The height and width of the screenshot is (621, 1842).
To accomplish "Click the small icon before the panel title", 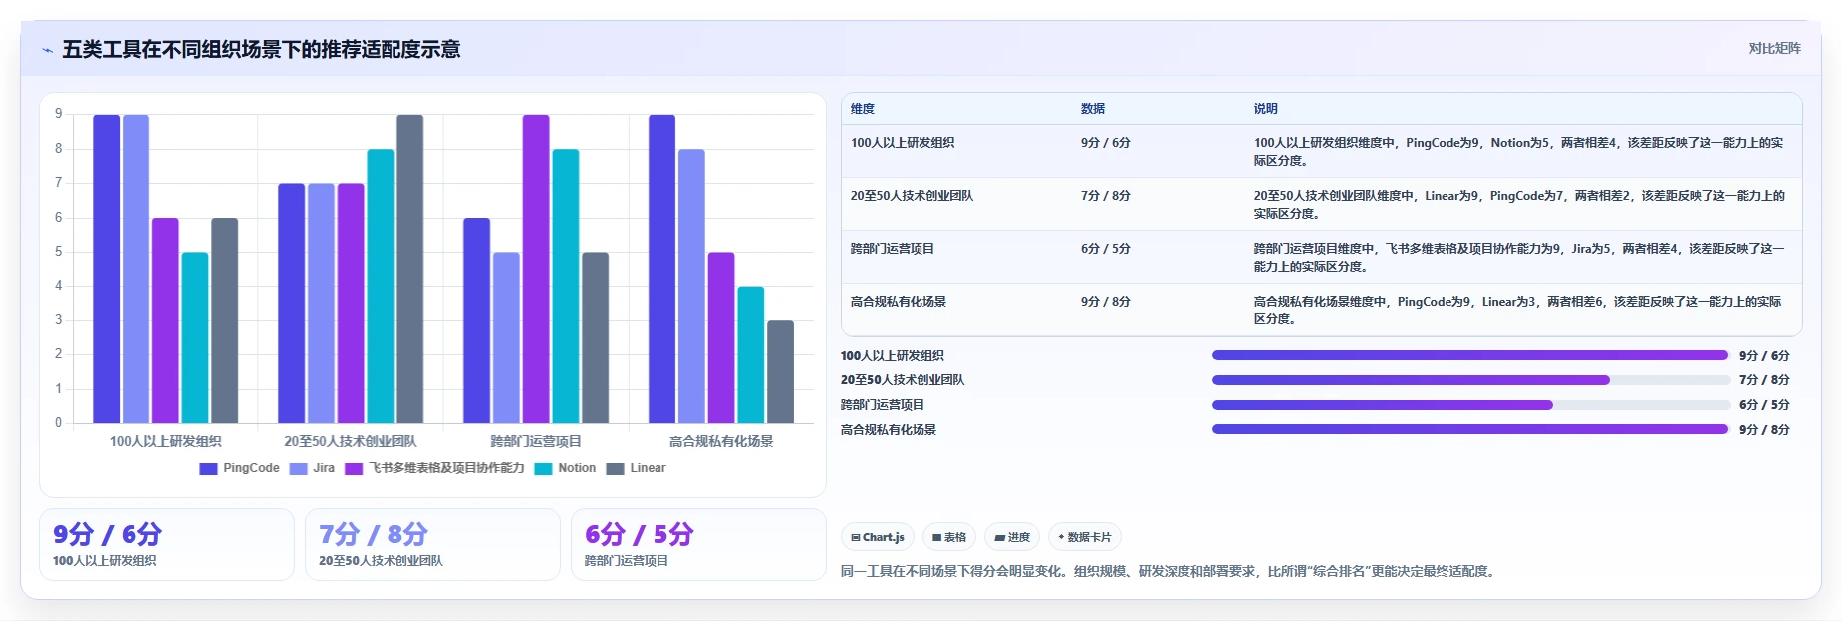I will tap(47, 50).
